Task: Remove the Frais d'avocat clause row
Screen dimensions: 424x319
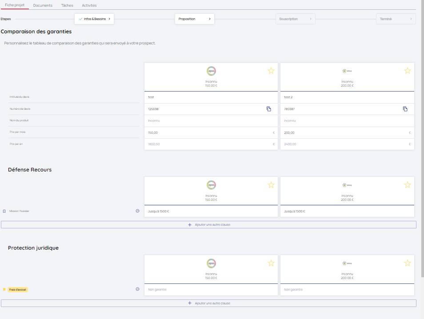Action: pos(137,289)
